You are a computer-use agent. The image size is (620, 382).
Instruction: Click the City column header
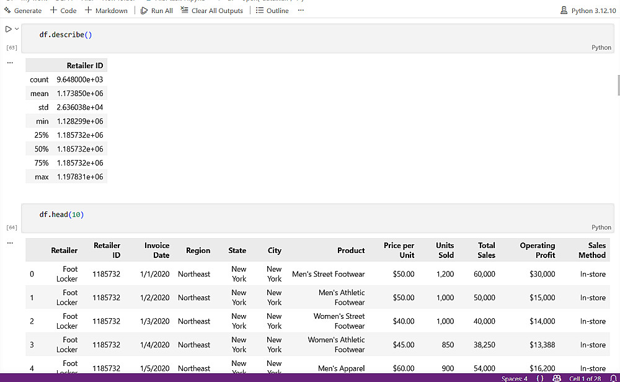275,251
